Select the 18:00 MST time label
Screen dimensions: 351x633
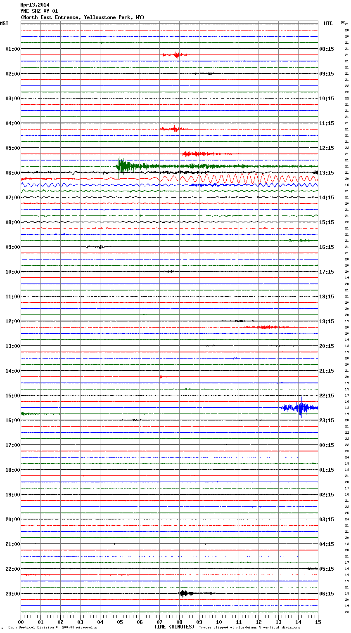point(12,470)
